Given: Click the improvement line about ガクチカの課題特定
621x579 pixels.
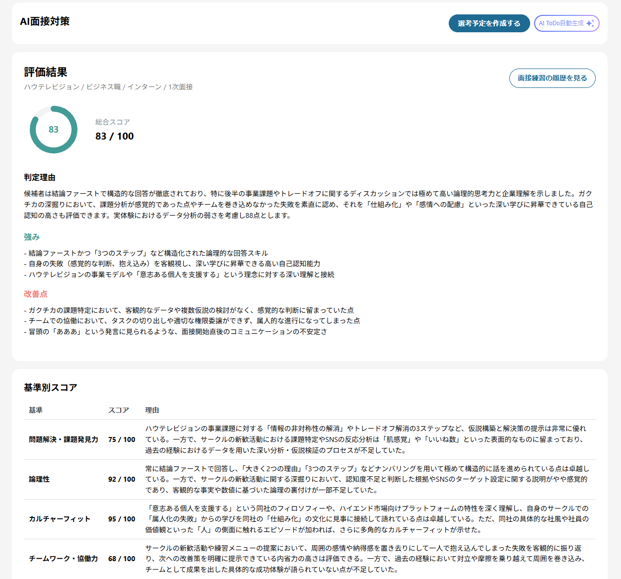Looking at the screenshot, I should 189,310.
